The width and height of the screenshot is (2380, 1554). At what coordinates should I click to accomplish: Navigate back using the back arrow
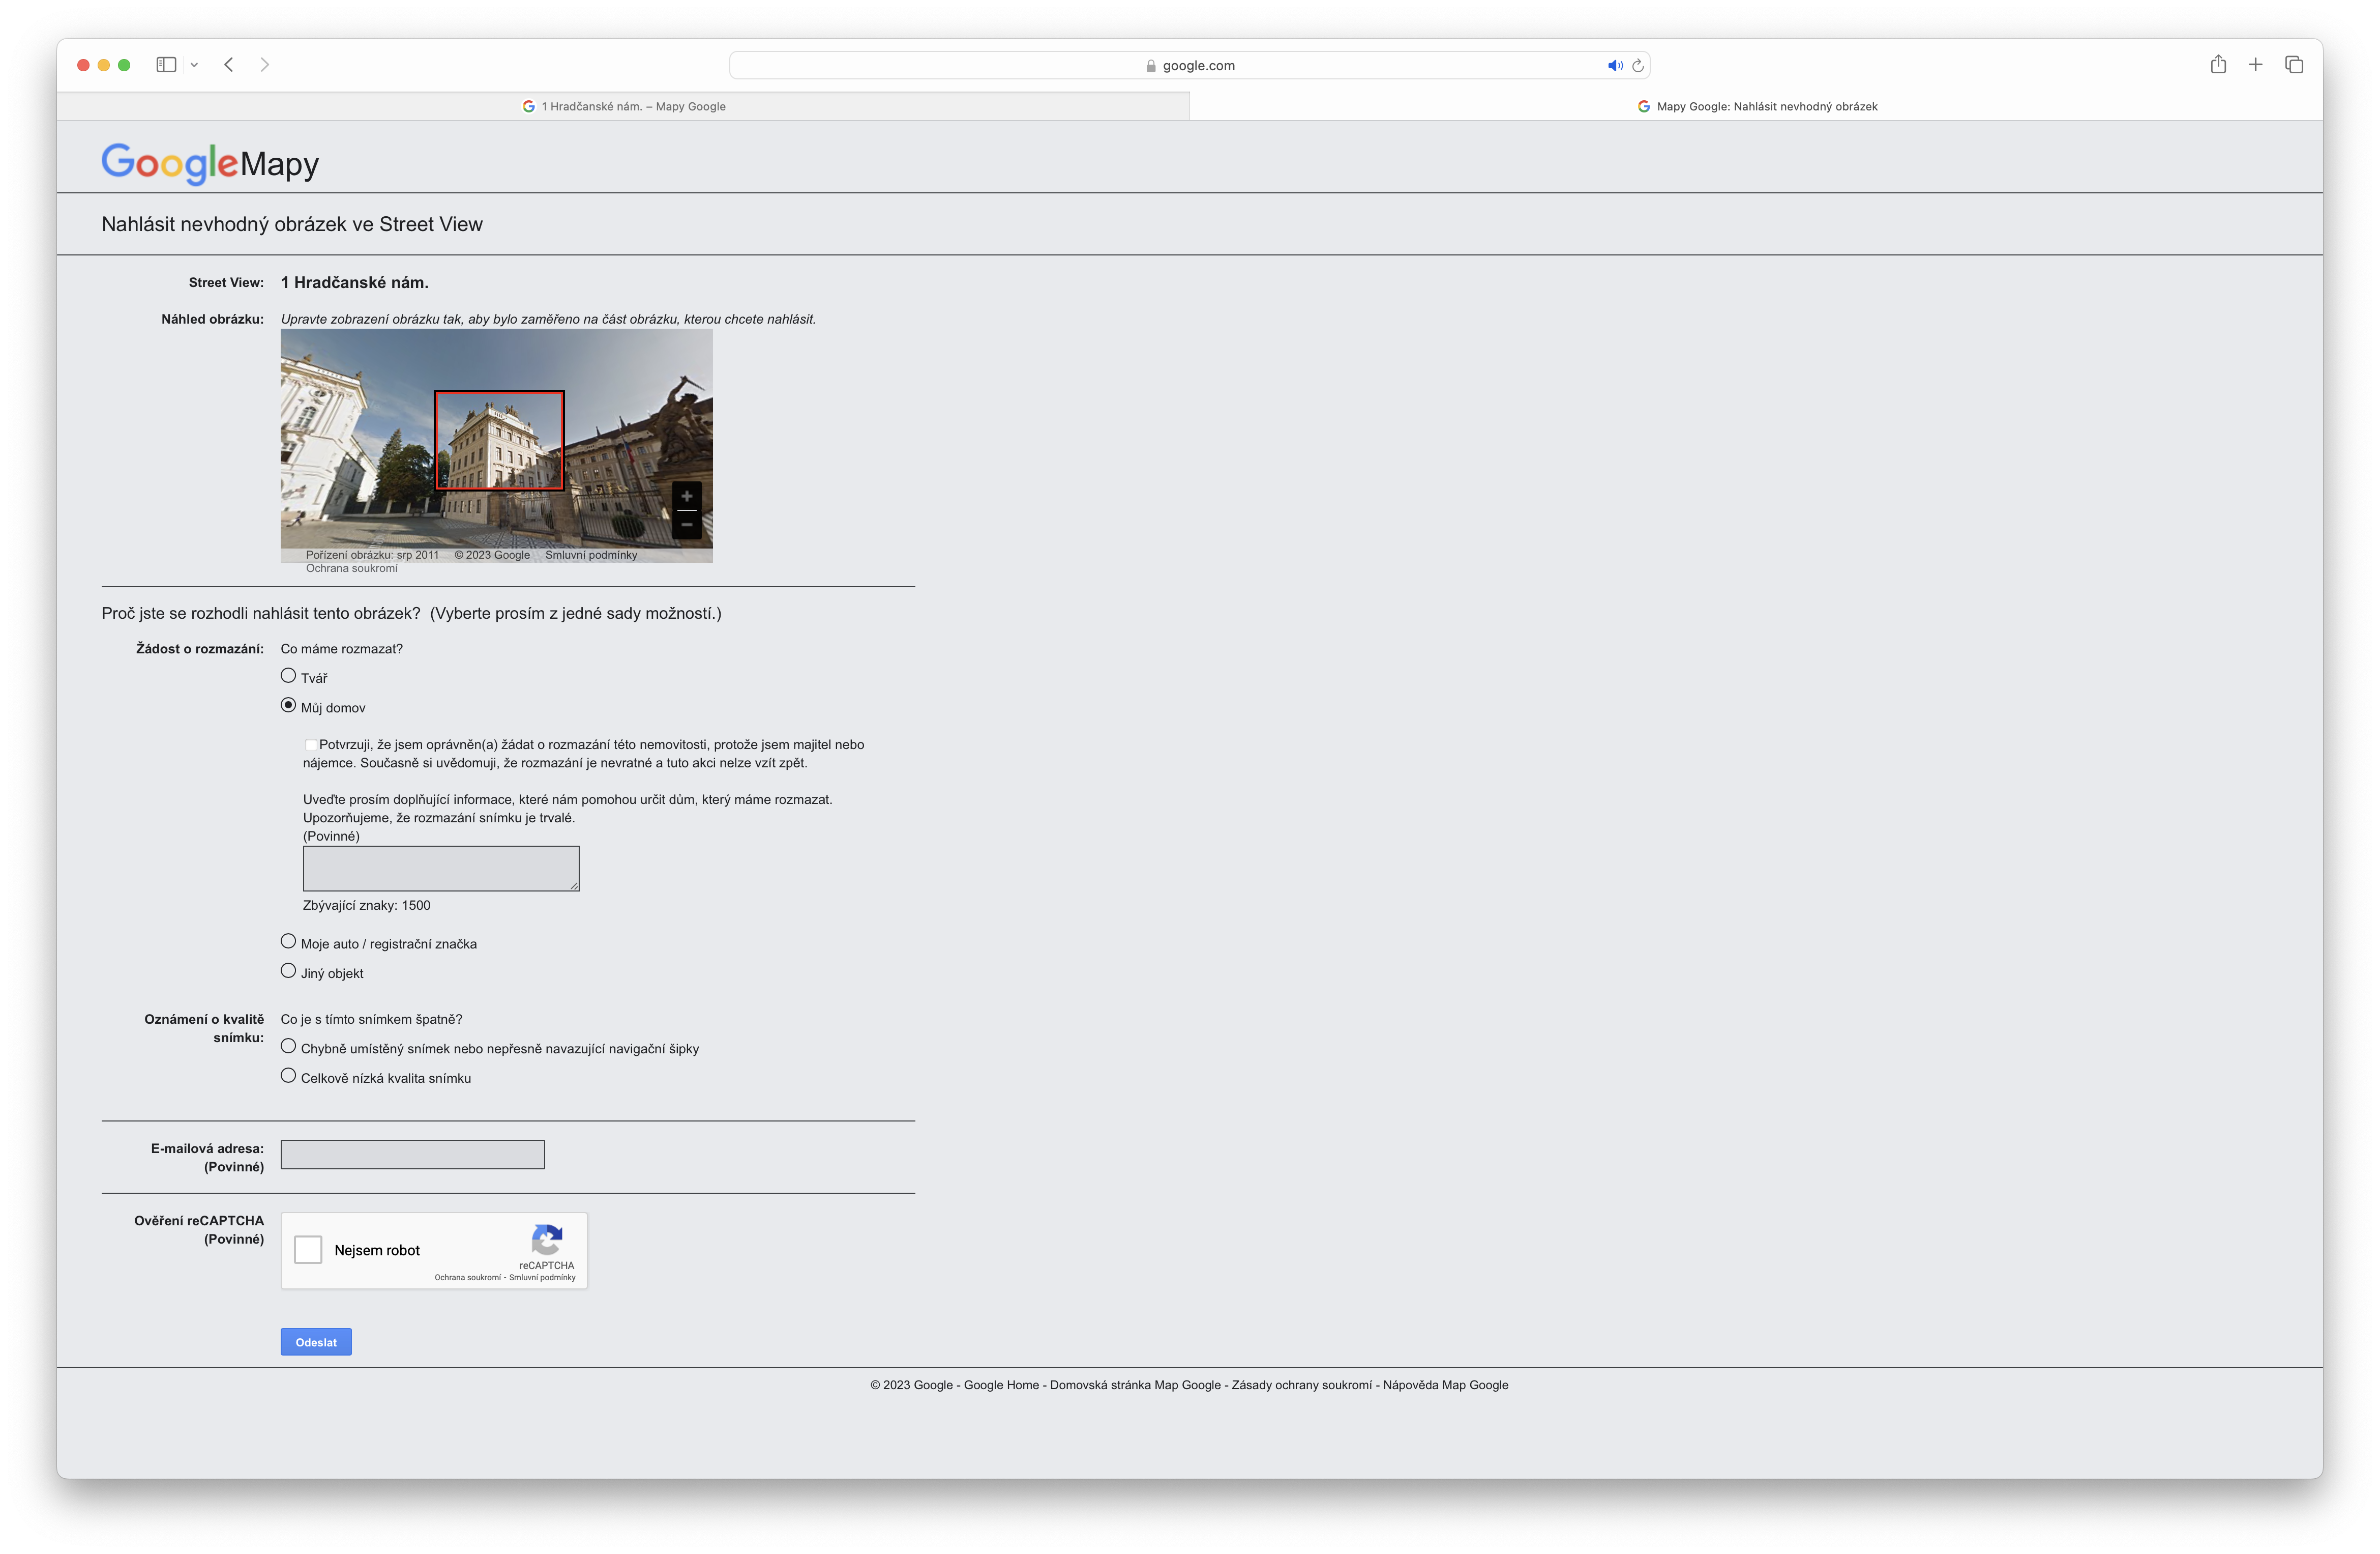click(x=229, y=64)
